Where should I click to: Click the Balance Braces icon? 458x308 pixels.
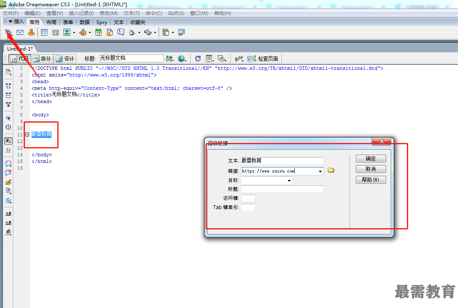pyautogui.click(x=8, y=127)
